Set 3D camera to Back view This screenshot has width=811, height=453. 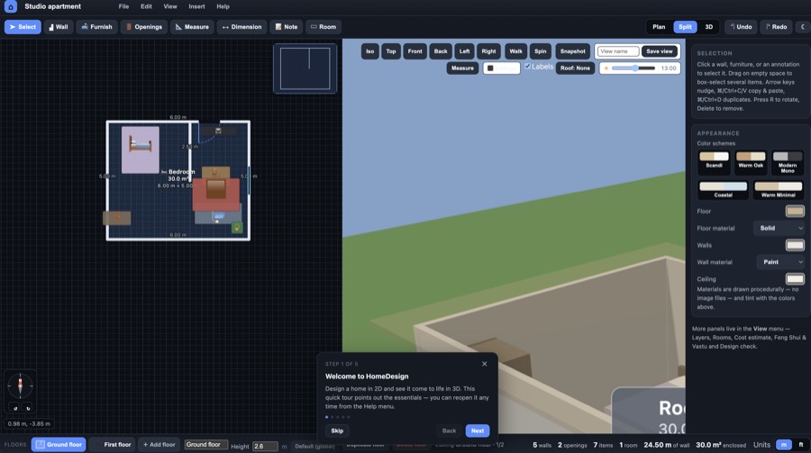click(441, 51)
